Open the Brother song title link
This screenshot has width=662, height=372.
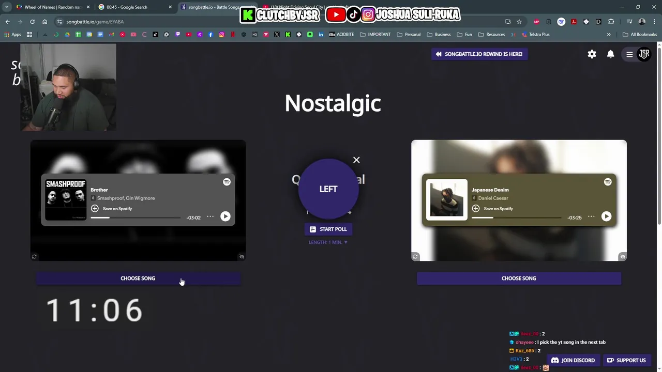99,190
